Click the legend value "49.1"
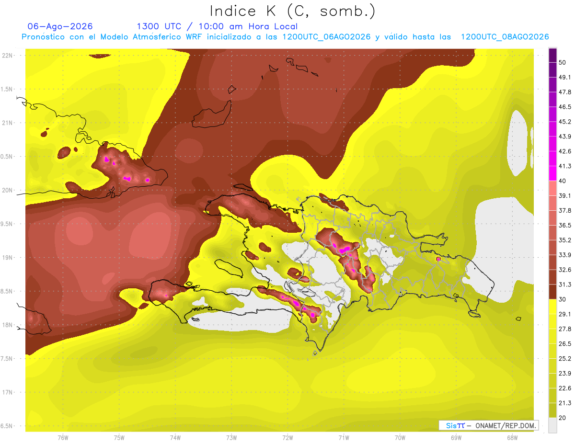Screen dimensions: 575x444 tap(564, 77)
